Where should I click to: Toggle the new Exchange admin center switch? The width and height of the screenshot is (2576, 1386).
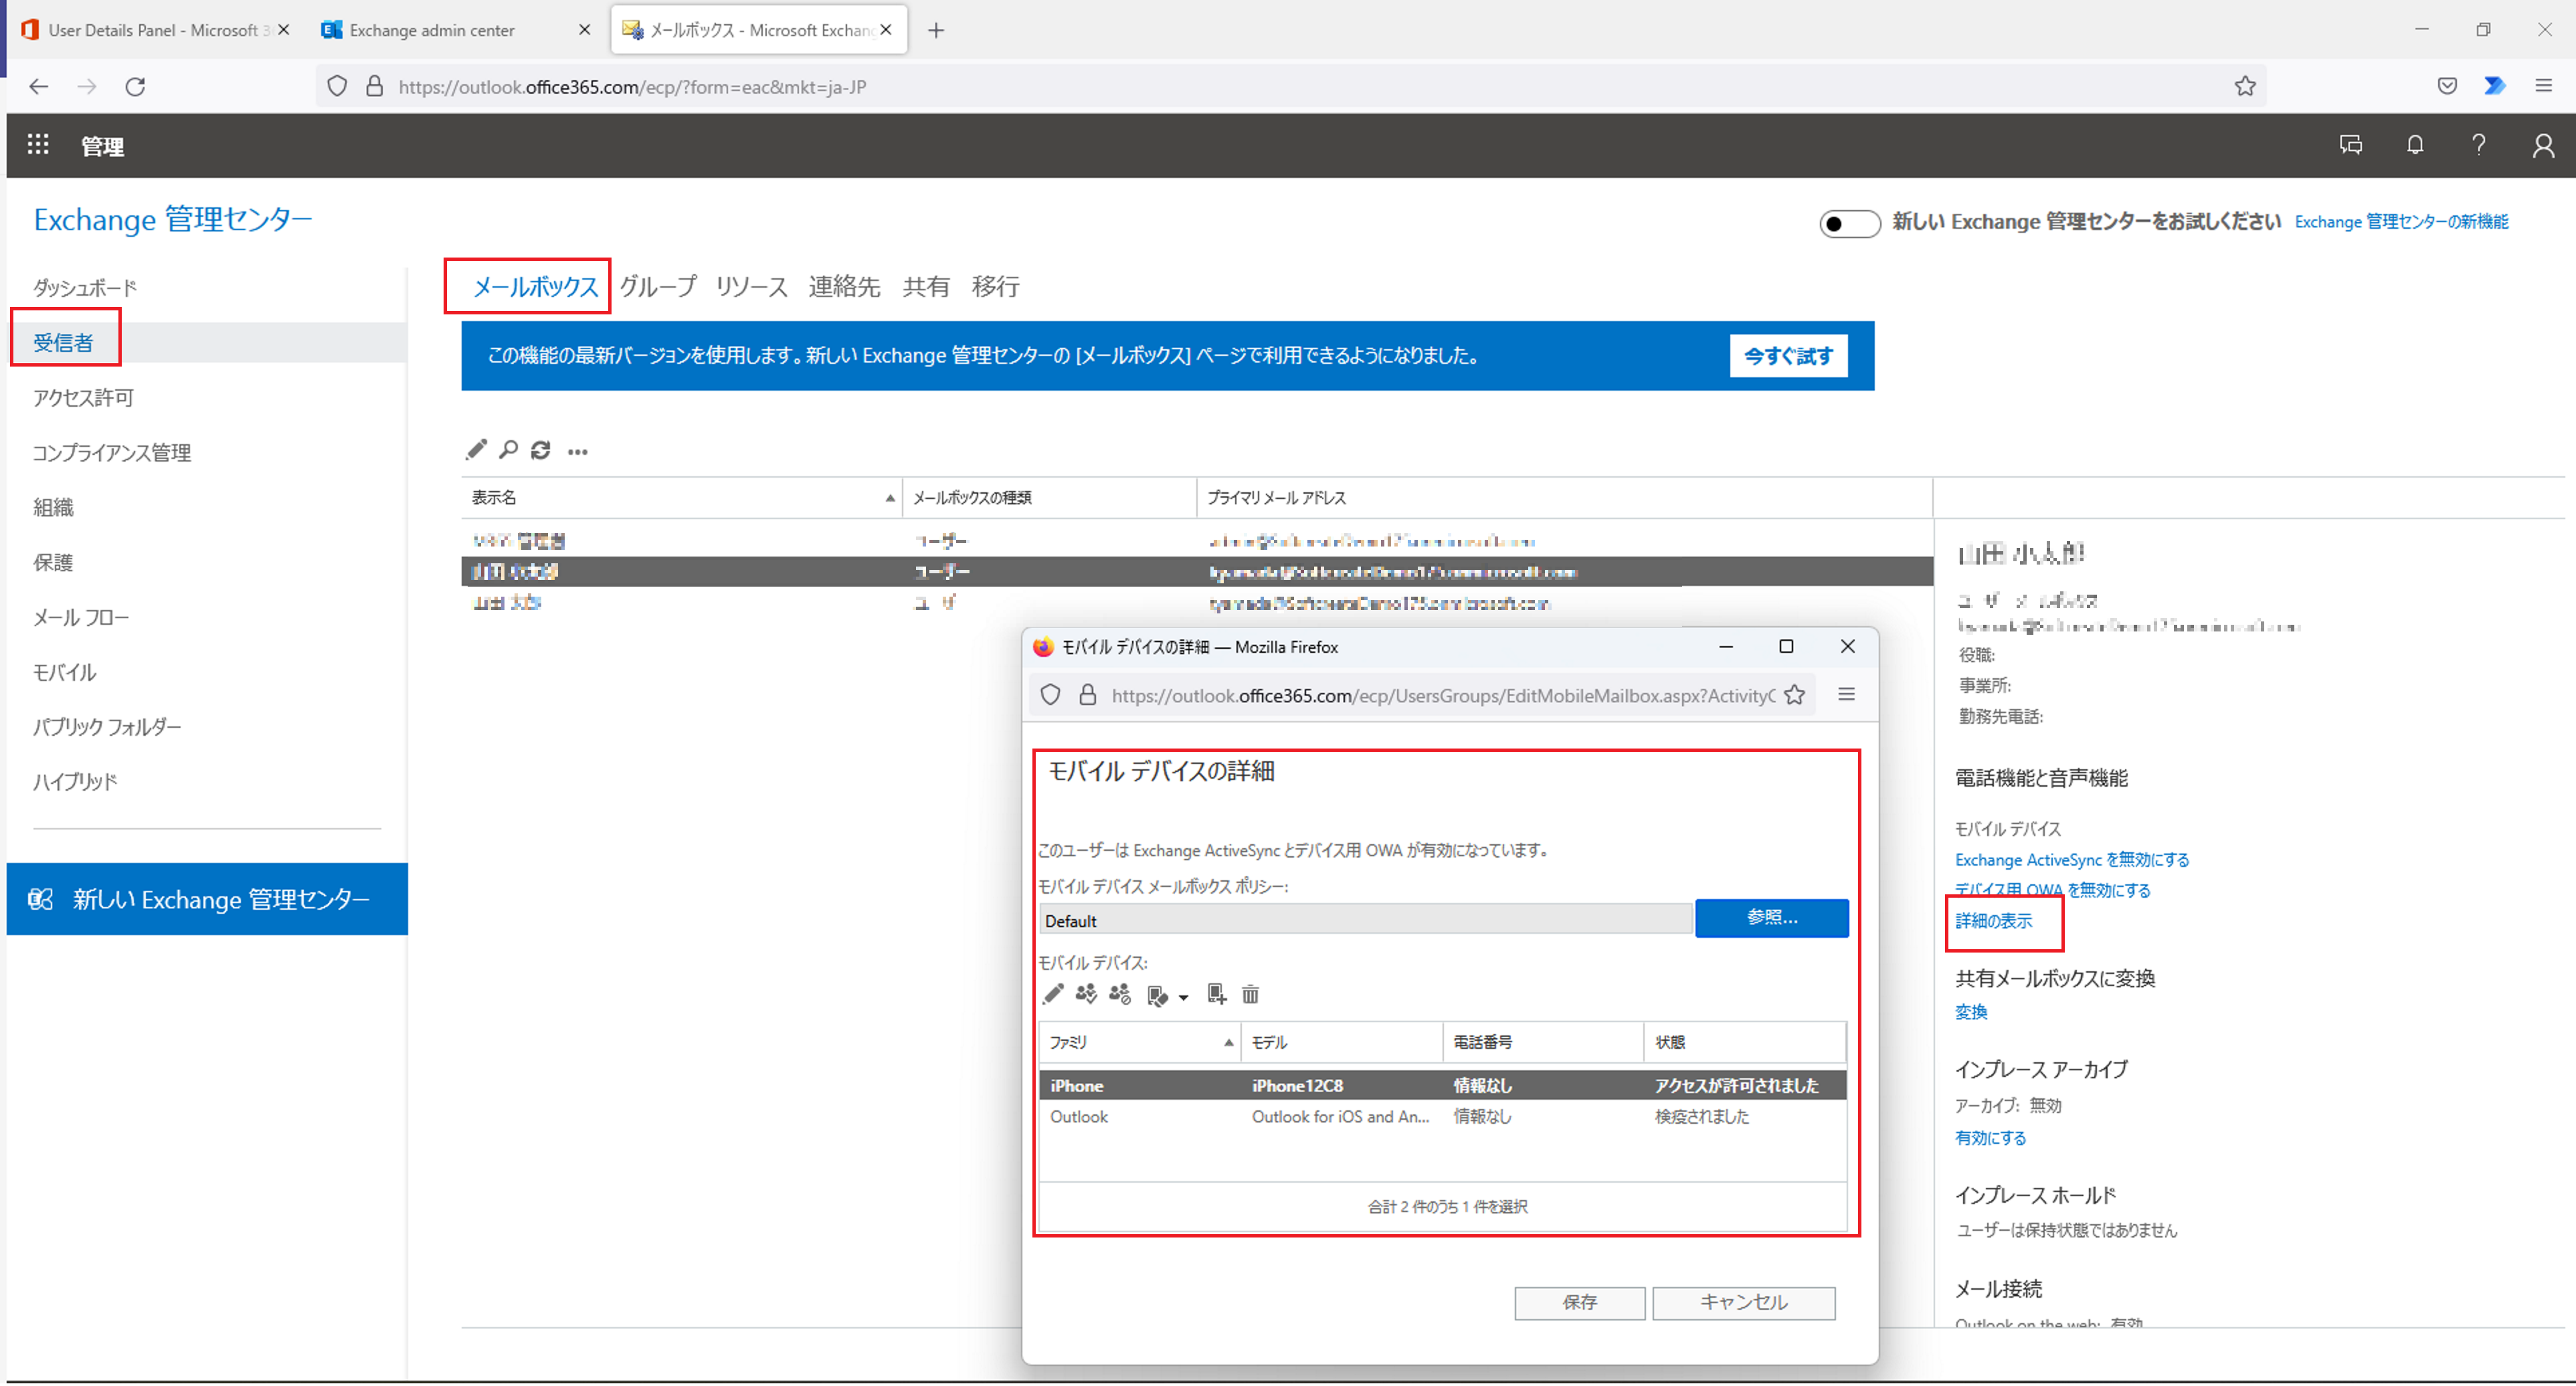pos(1849,223)
